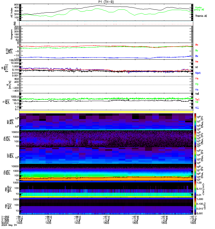Screen dimensions: 215x229
Task: Click the Y-GSE value "-10.5"
Action: coord(19,219)
